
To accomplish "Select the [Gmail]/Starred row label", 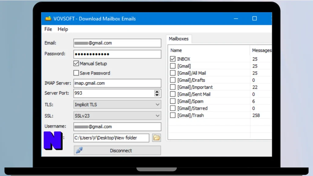I will 193,108.
